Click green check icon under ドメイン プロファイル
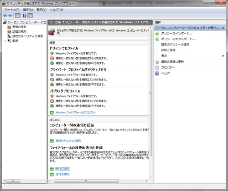This screenshot has height=191, width=228. point(52,63)
